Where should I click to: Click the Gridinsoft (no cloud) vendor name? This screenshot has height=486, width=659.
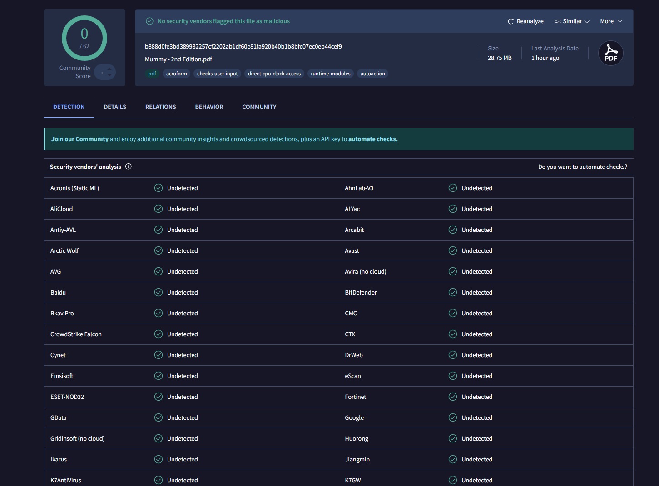pos(78,438)
